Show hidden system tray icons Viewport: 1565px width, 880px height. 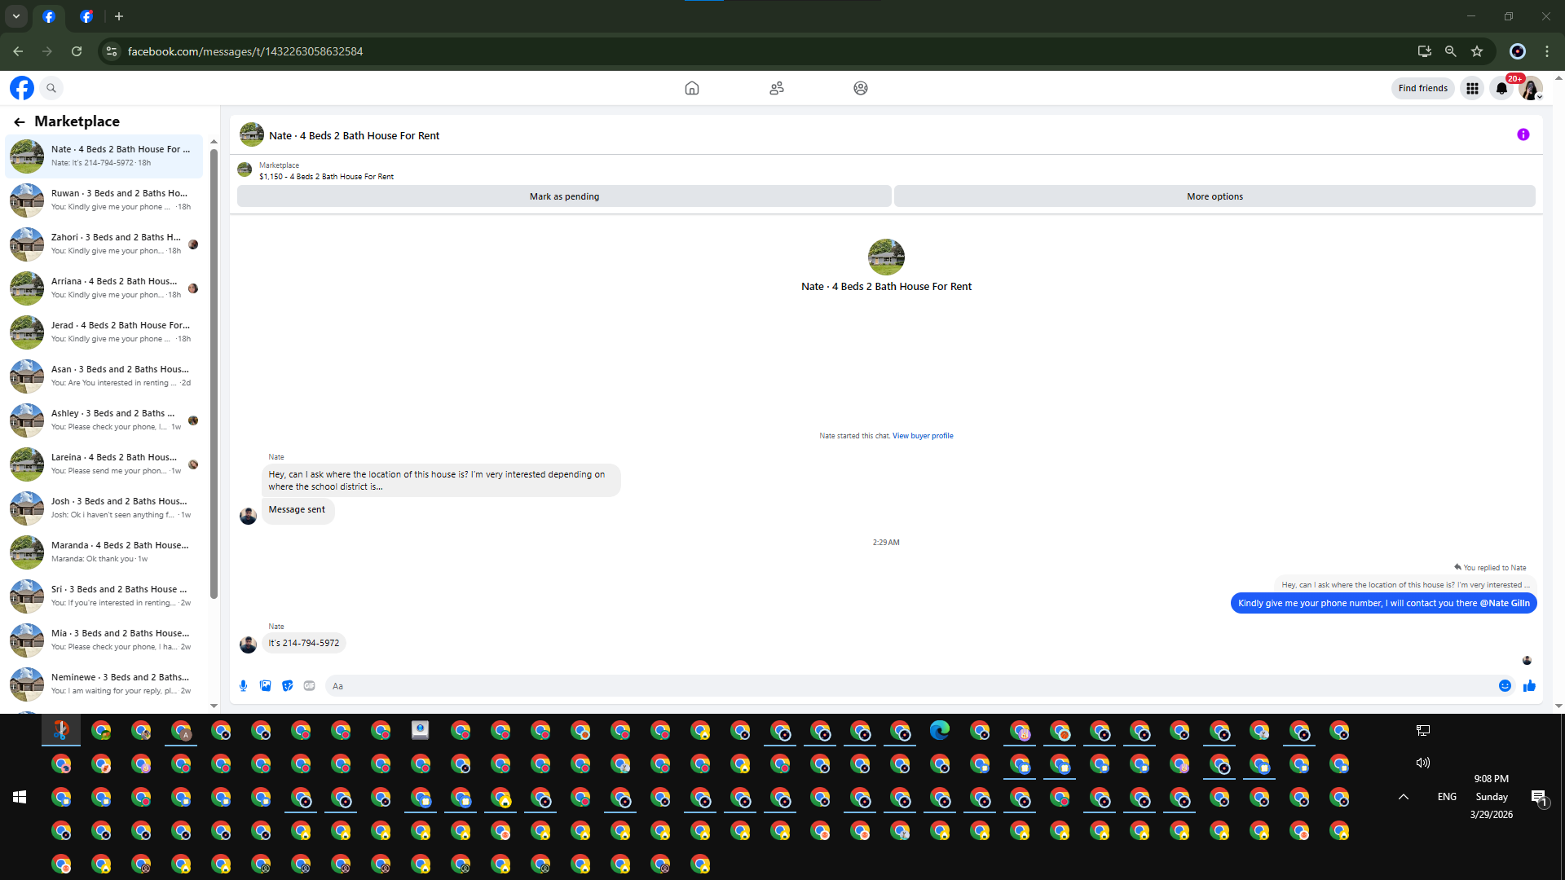point(1404,797)
